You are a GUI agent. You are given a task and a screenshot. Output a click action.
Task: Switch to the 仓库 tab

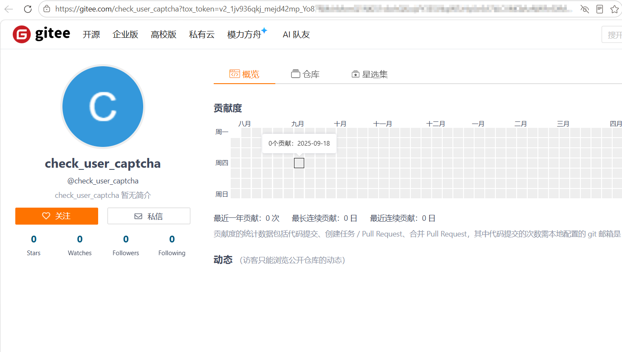pyautogui.click(x=305, y=74)
